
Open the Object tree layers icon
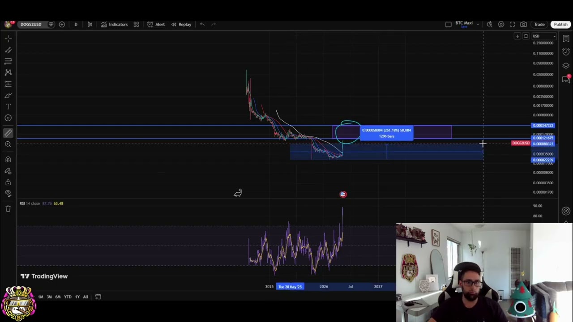pos(566,66)
